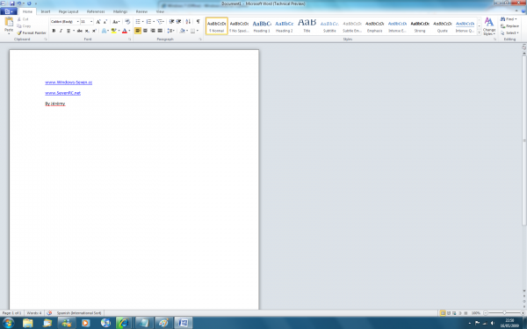Screen dimensions: 527x329
Task: Open the Home ribbon tab
Action: coord(27,11)
